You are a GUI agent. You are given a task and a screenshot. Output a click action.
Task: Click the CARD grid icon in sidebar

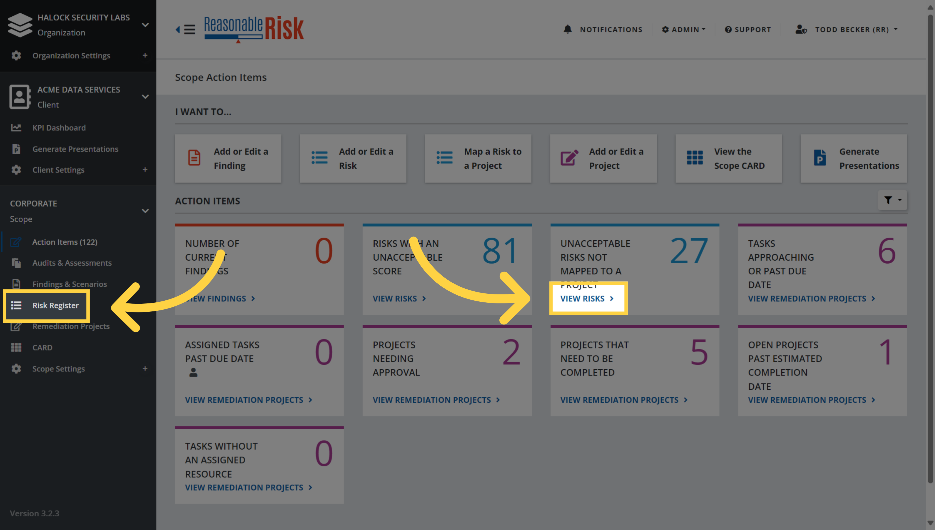[16, 347]
